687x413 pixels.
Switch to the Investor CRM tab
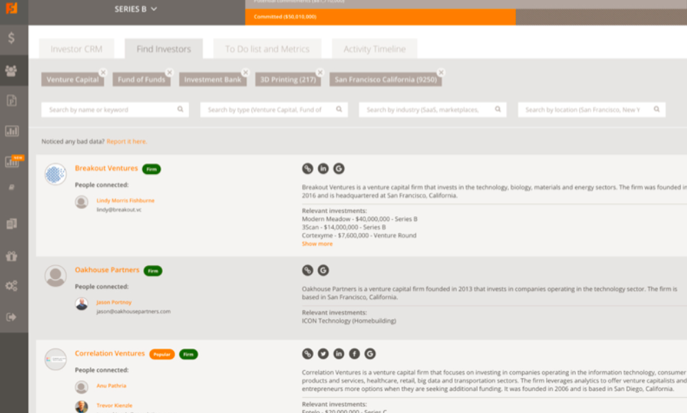click(x=76, y=49)
